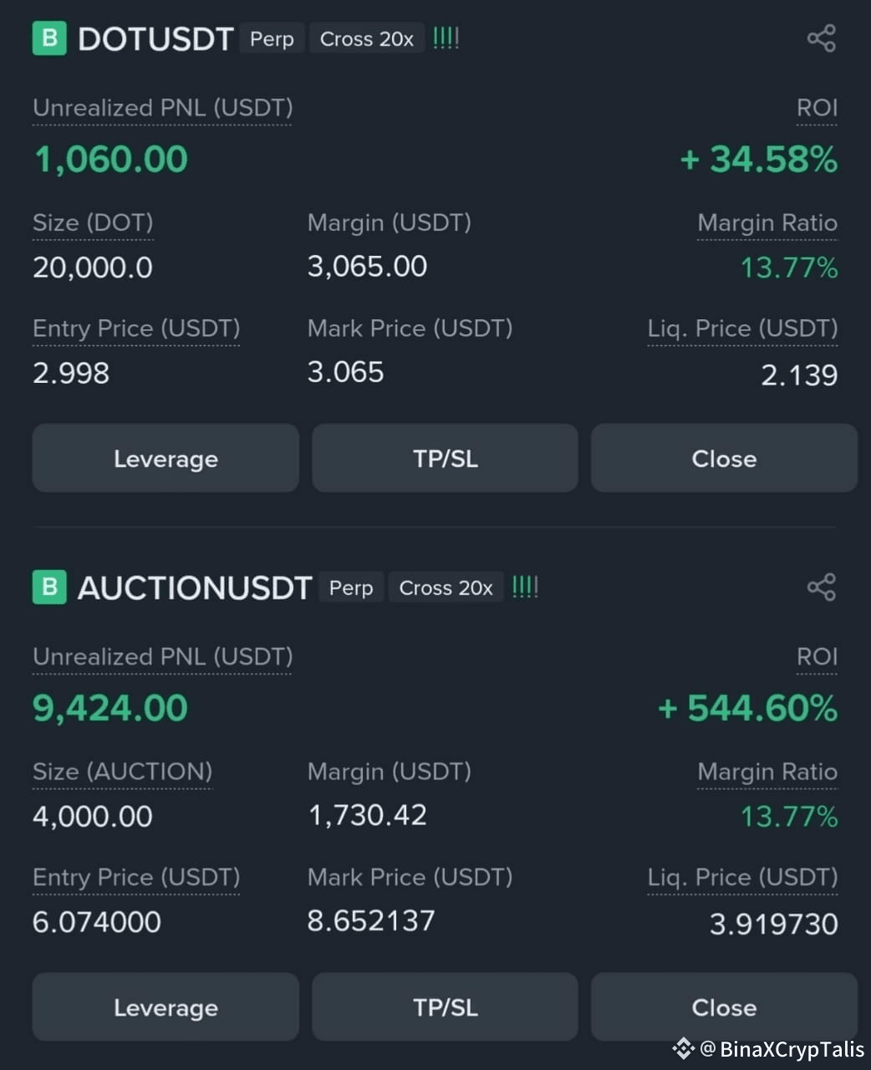Adjust Leverage for the DOTUSDT position
This screenshot has width=871, height=1070.
pyautogui.click(x=166, y=458)
